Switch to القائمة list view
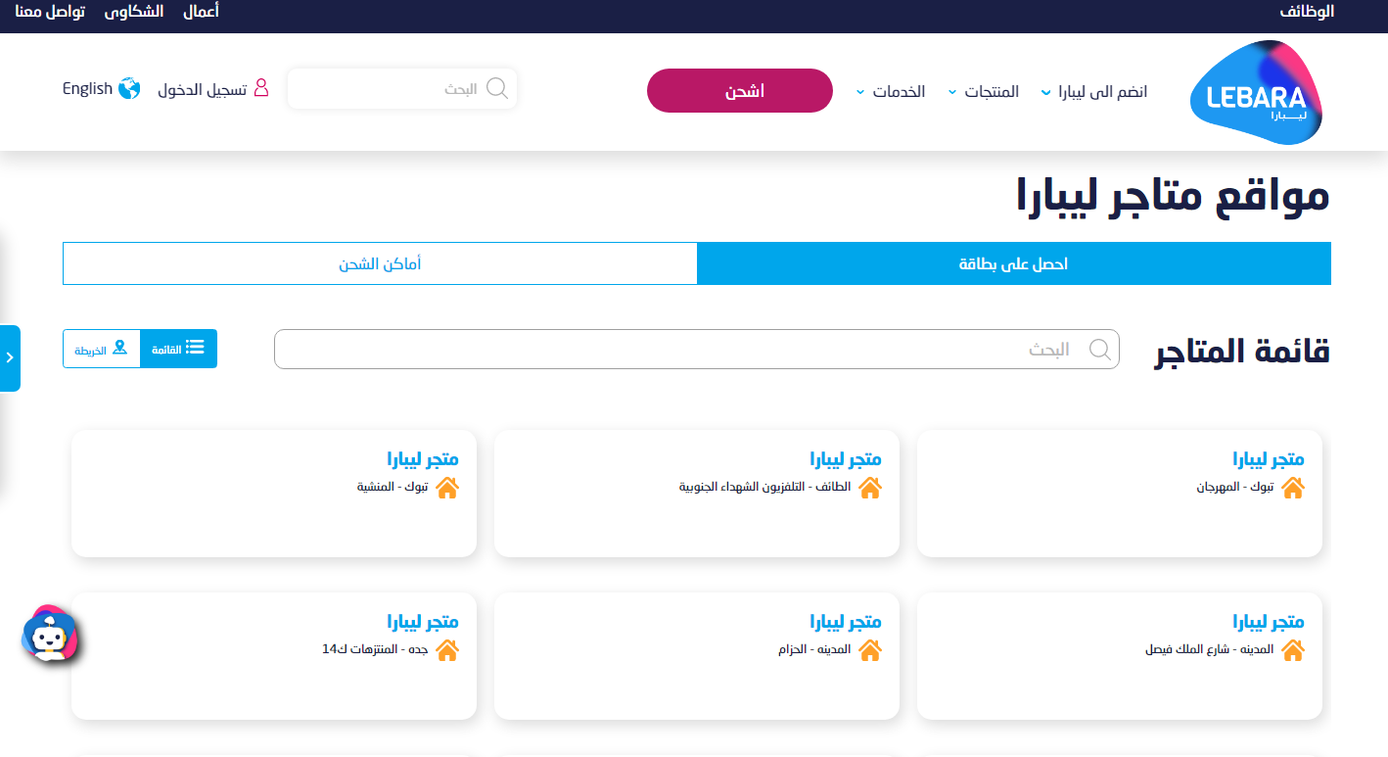Screen dimensions: 1388x757 [x=179, y=349]
